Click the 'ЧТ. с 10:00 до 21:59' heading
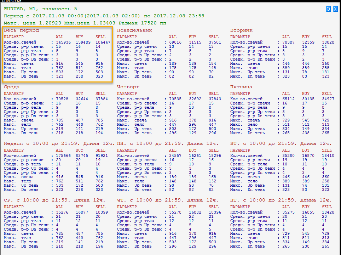The width and height of the screenshot is (341, 255). coord(168,200)
